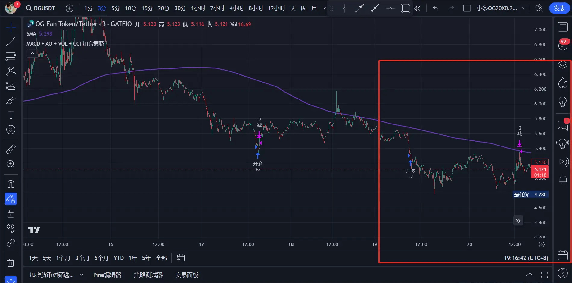This screenshot has height=283, width=572.
Task: Open the user profile avatar menu
Action: coord(11,8)
